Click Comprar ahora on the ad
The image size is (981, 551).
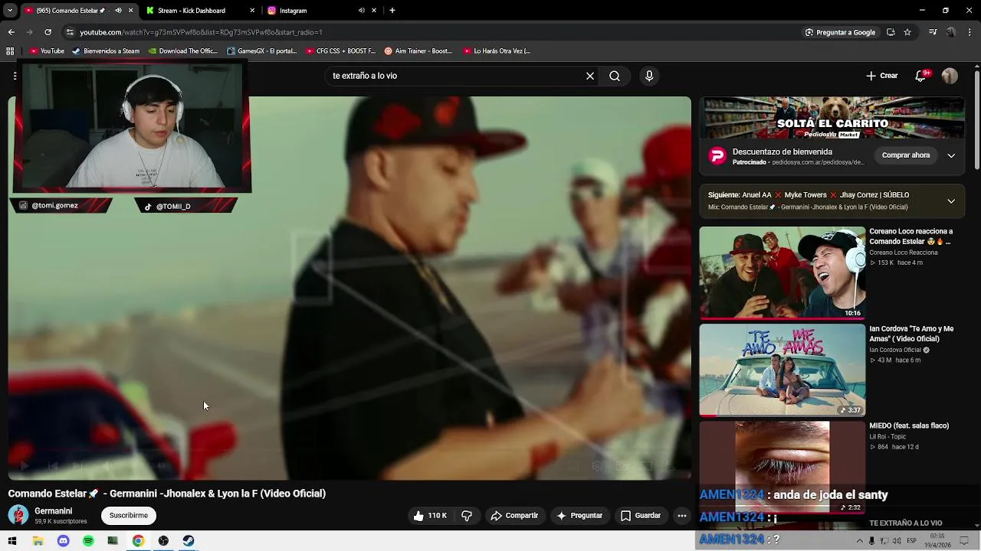tap(905, 155)
